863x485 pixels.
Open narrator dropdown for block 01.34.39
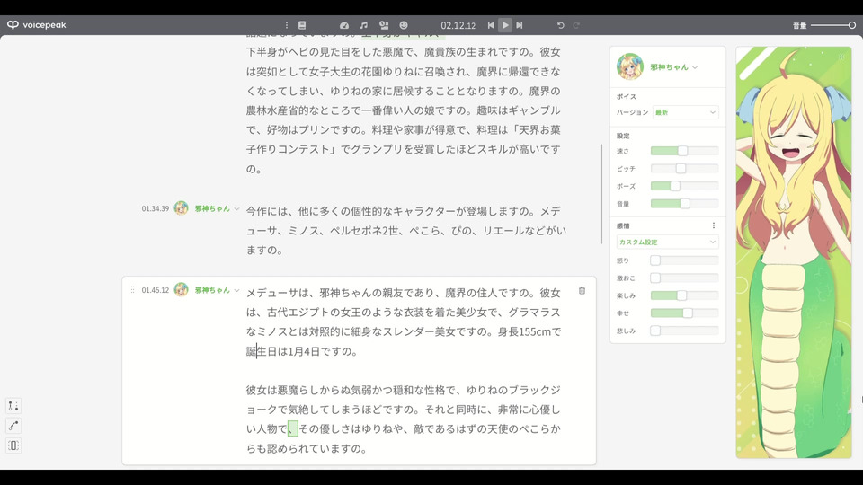pos(236,209)
